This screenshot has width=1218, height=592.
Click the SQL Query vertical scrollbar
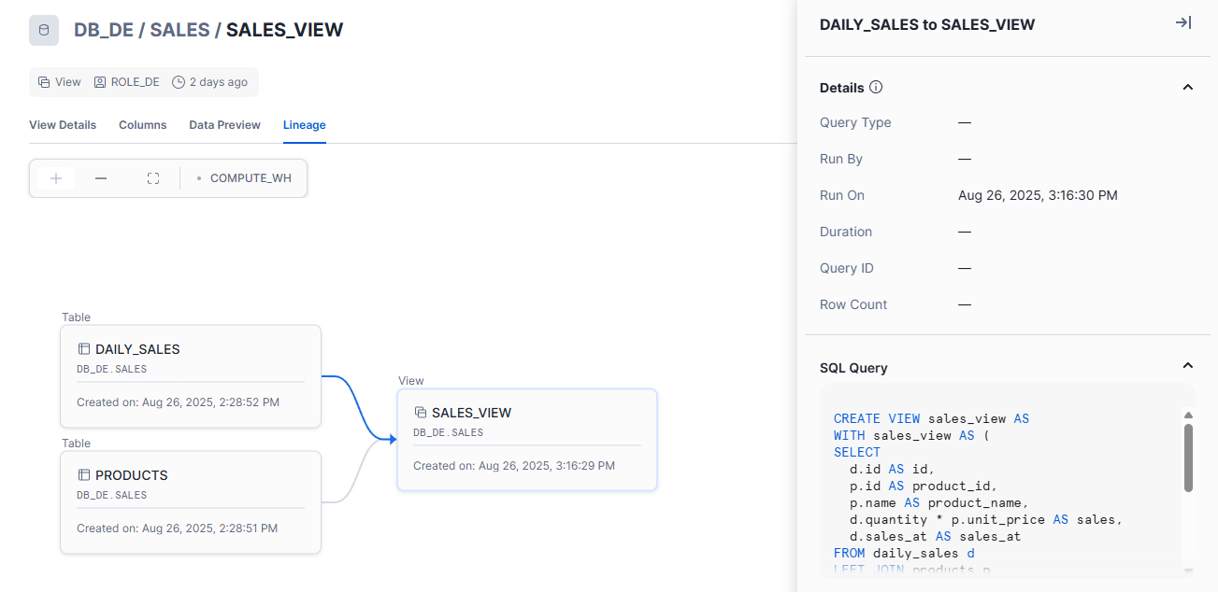click(x=1188, y=458)
